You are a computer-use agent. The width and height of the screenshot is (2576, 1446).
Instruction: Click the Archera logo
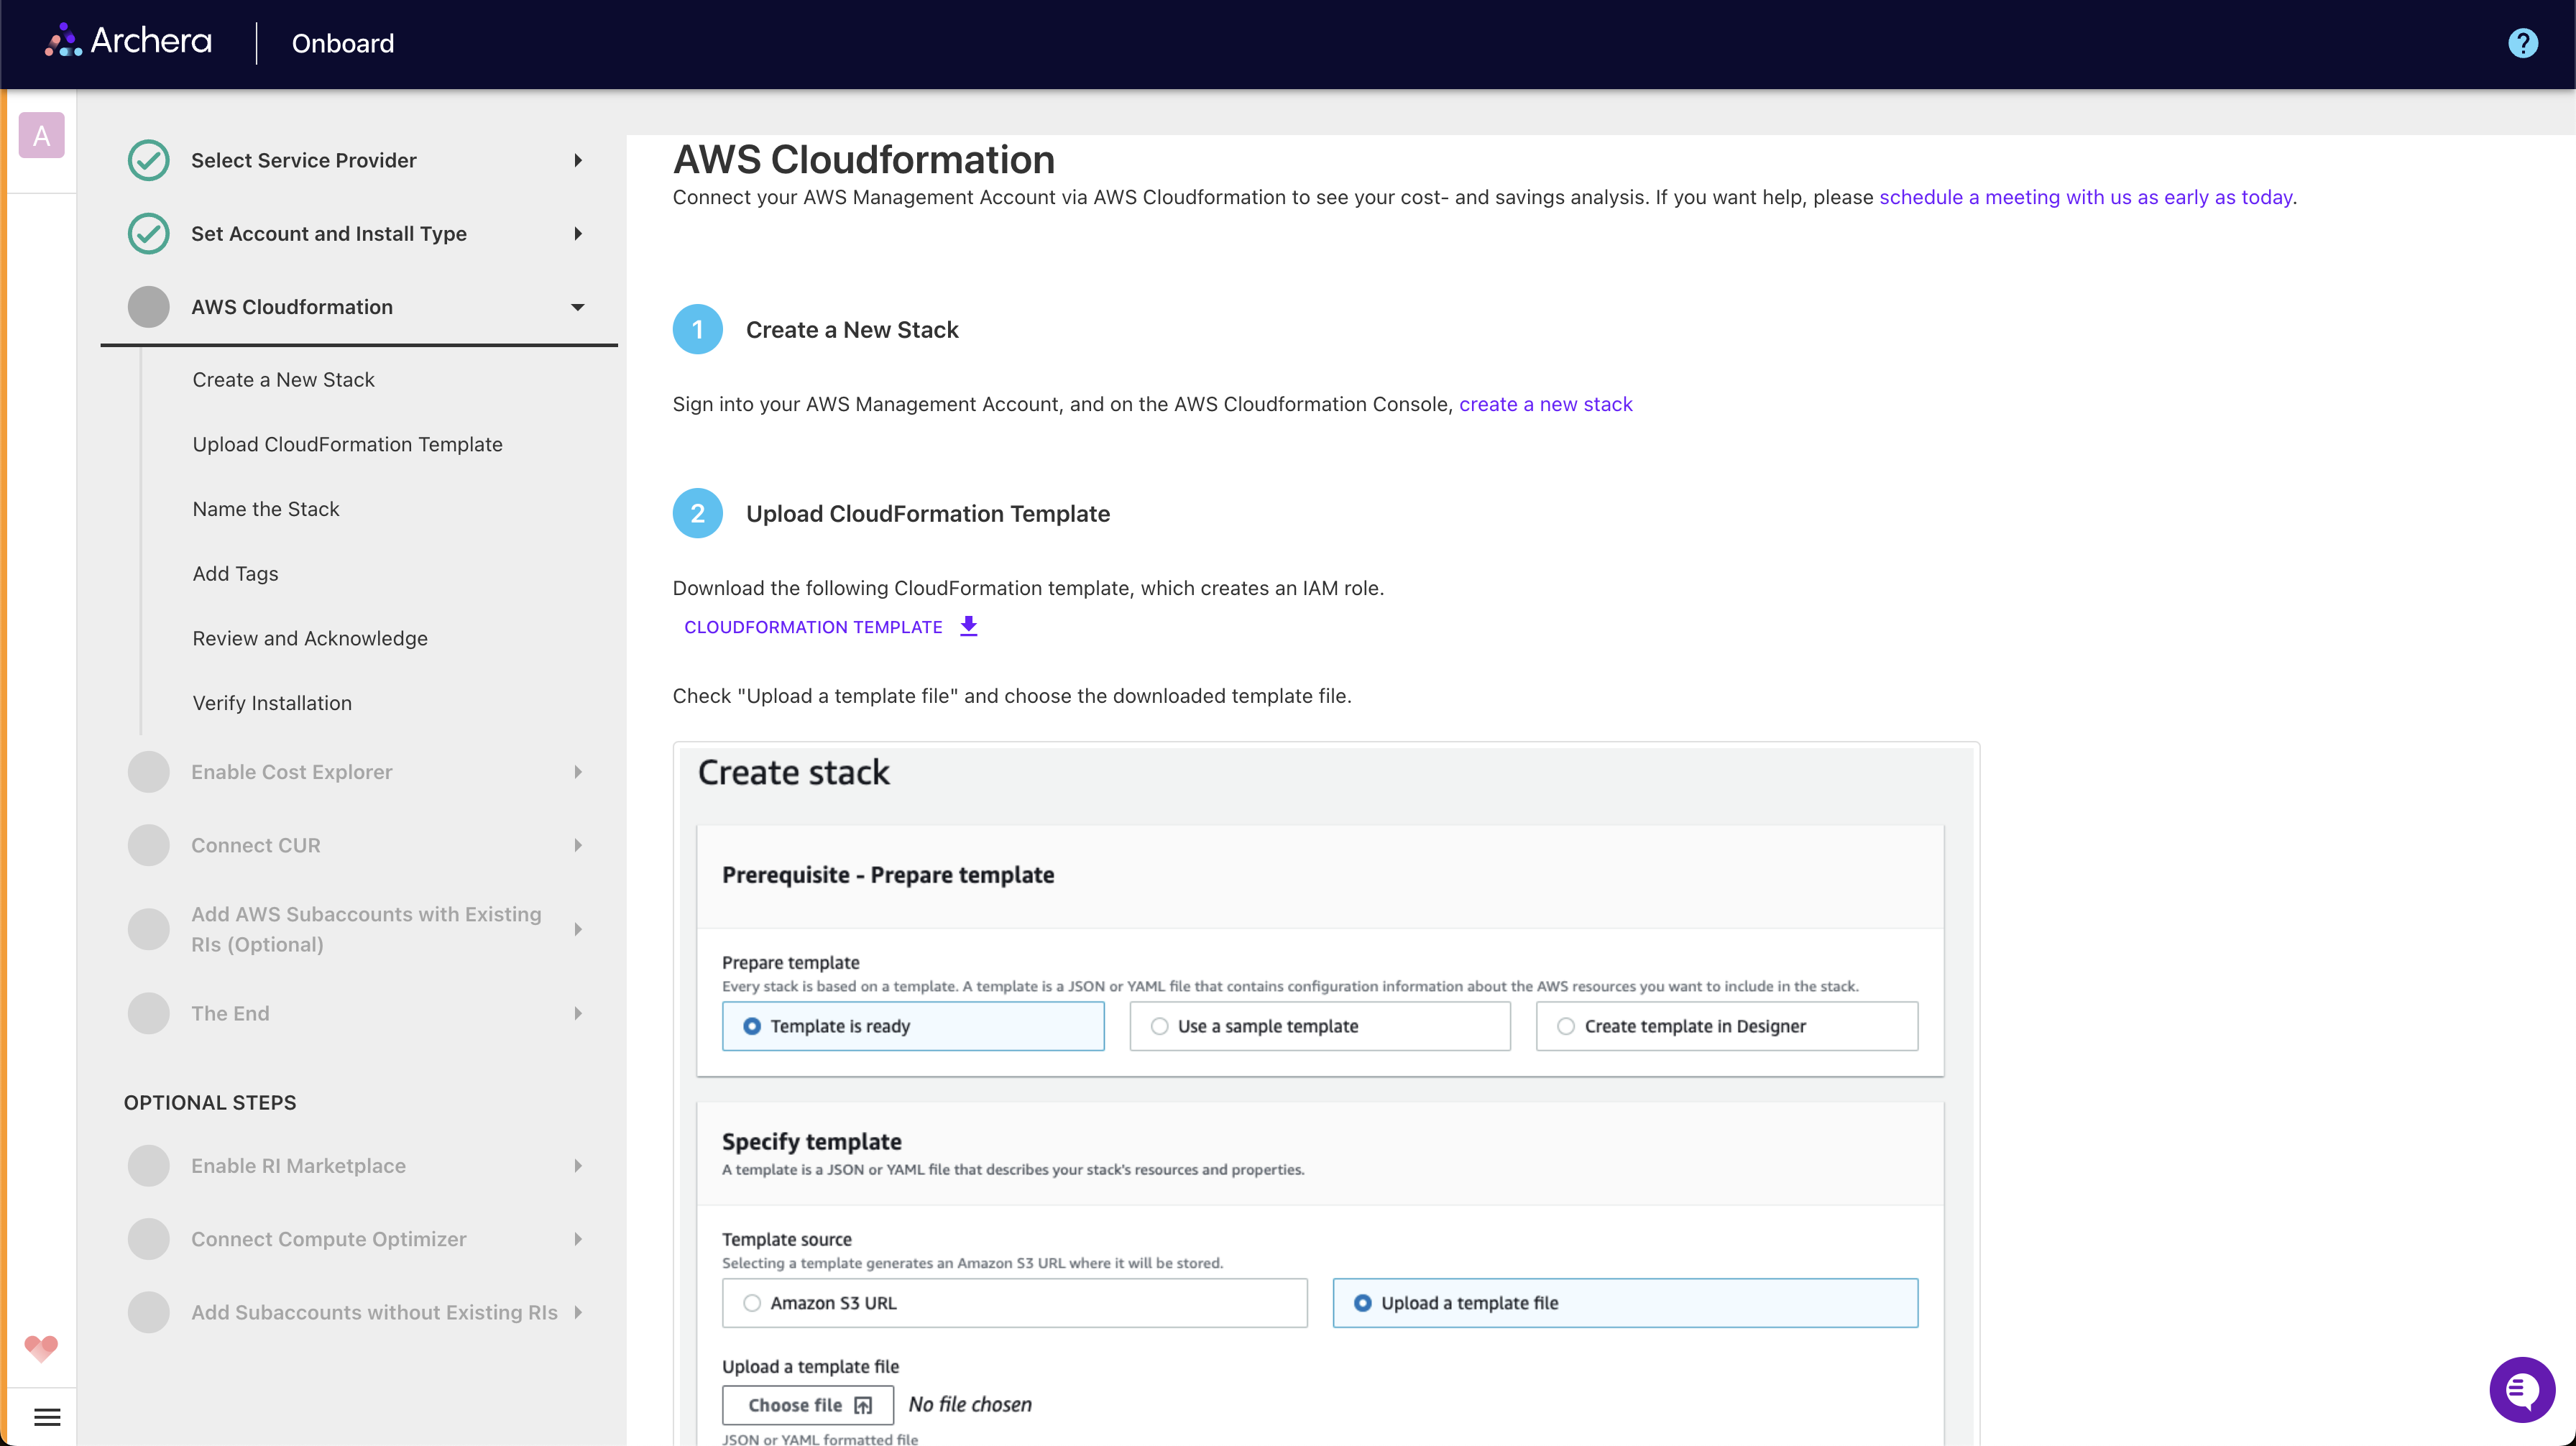pos(127,41)
